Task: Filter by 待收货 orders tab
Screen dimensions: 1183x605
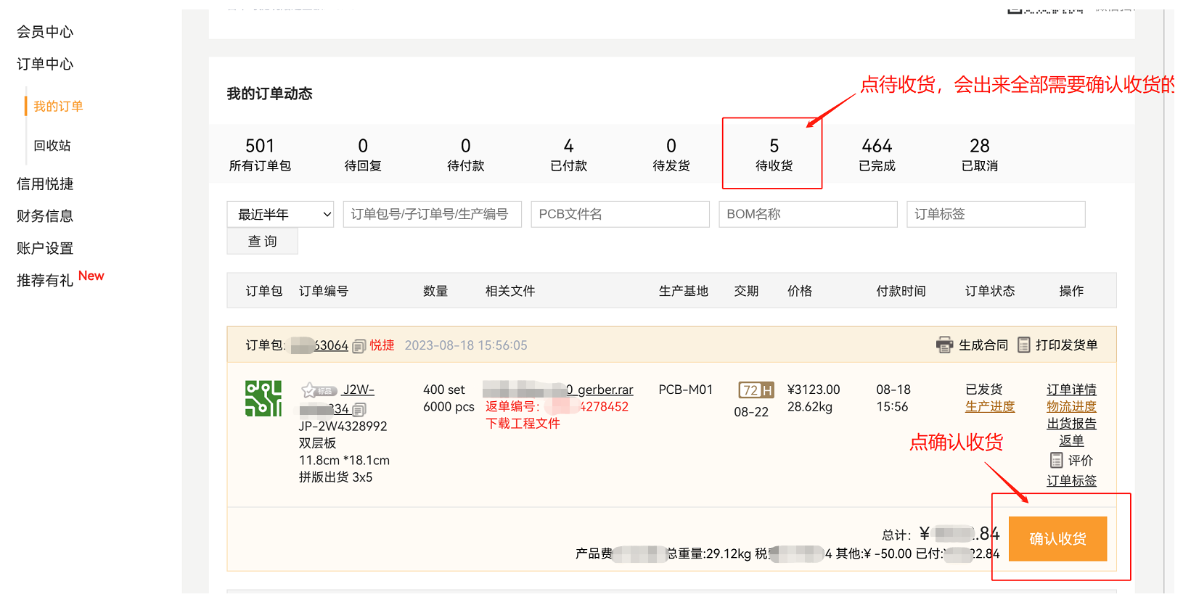Action: (x=773, y=155)
